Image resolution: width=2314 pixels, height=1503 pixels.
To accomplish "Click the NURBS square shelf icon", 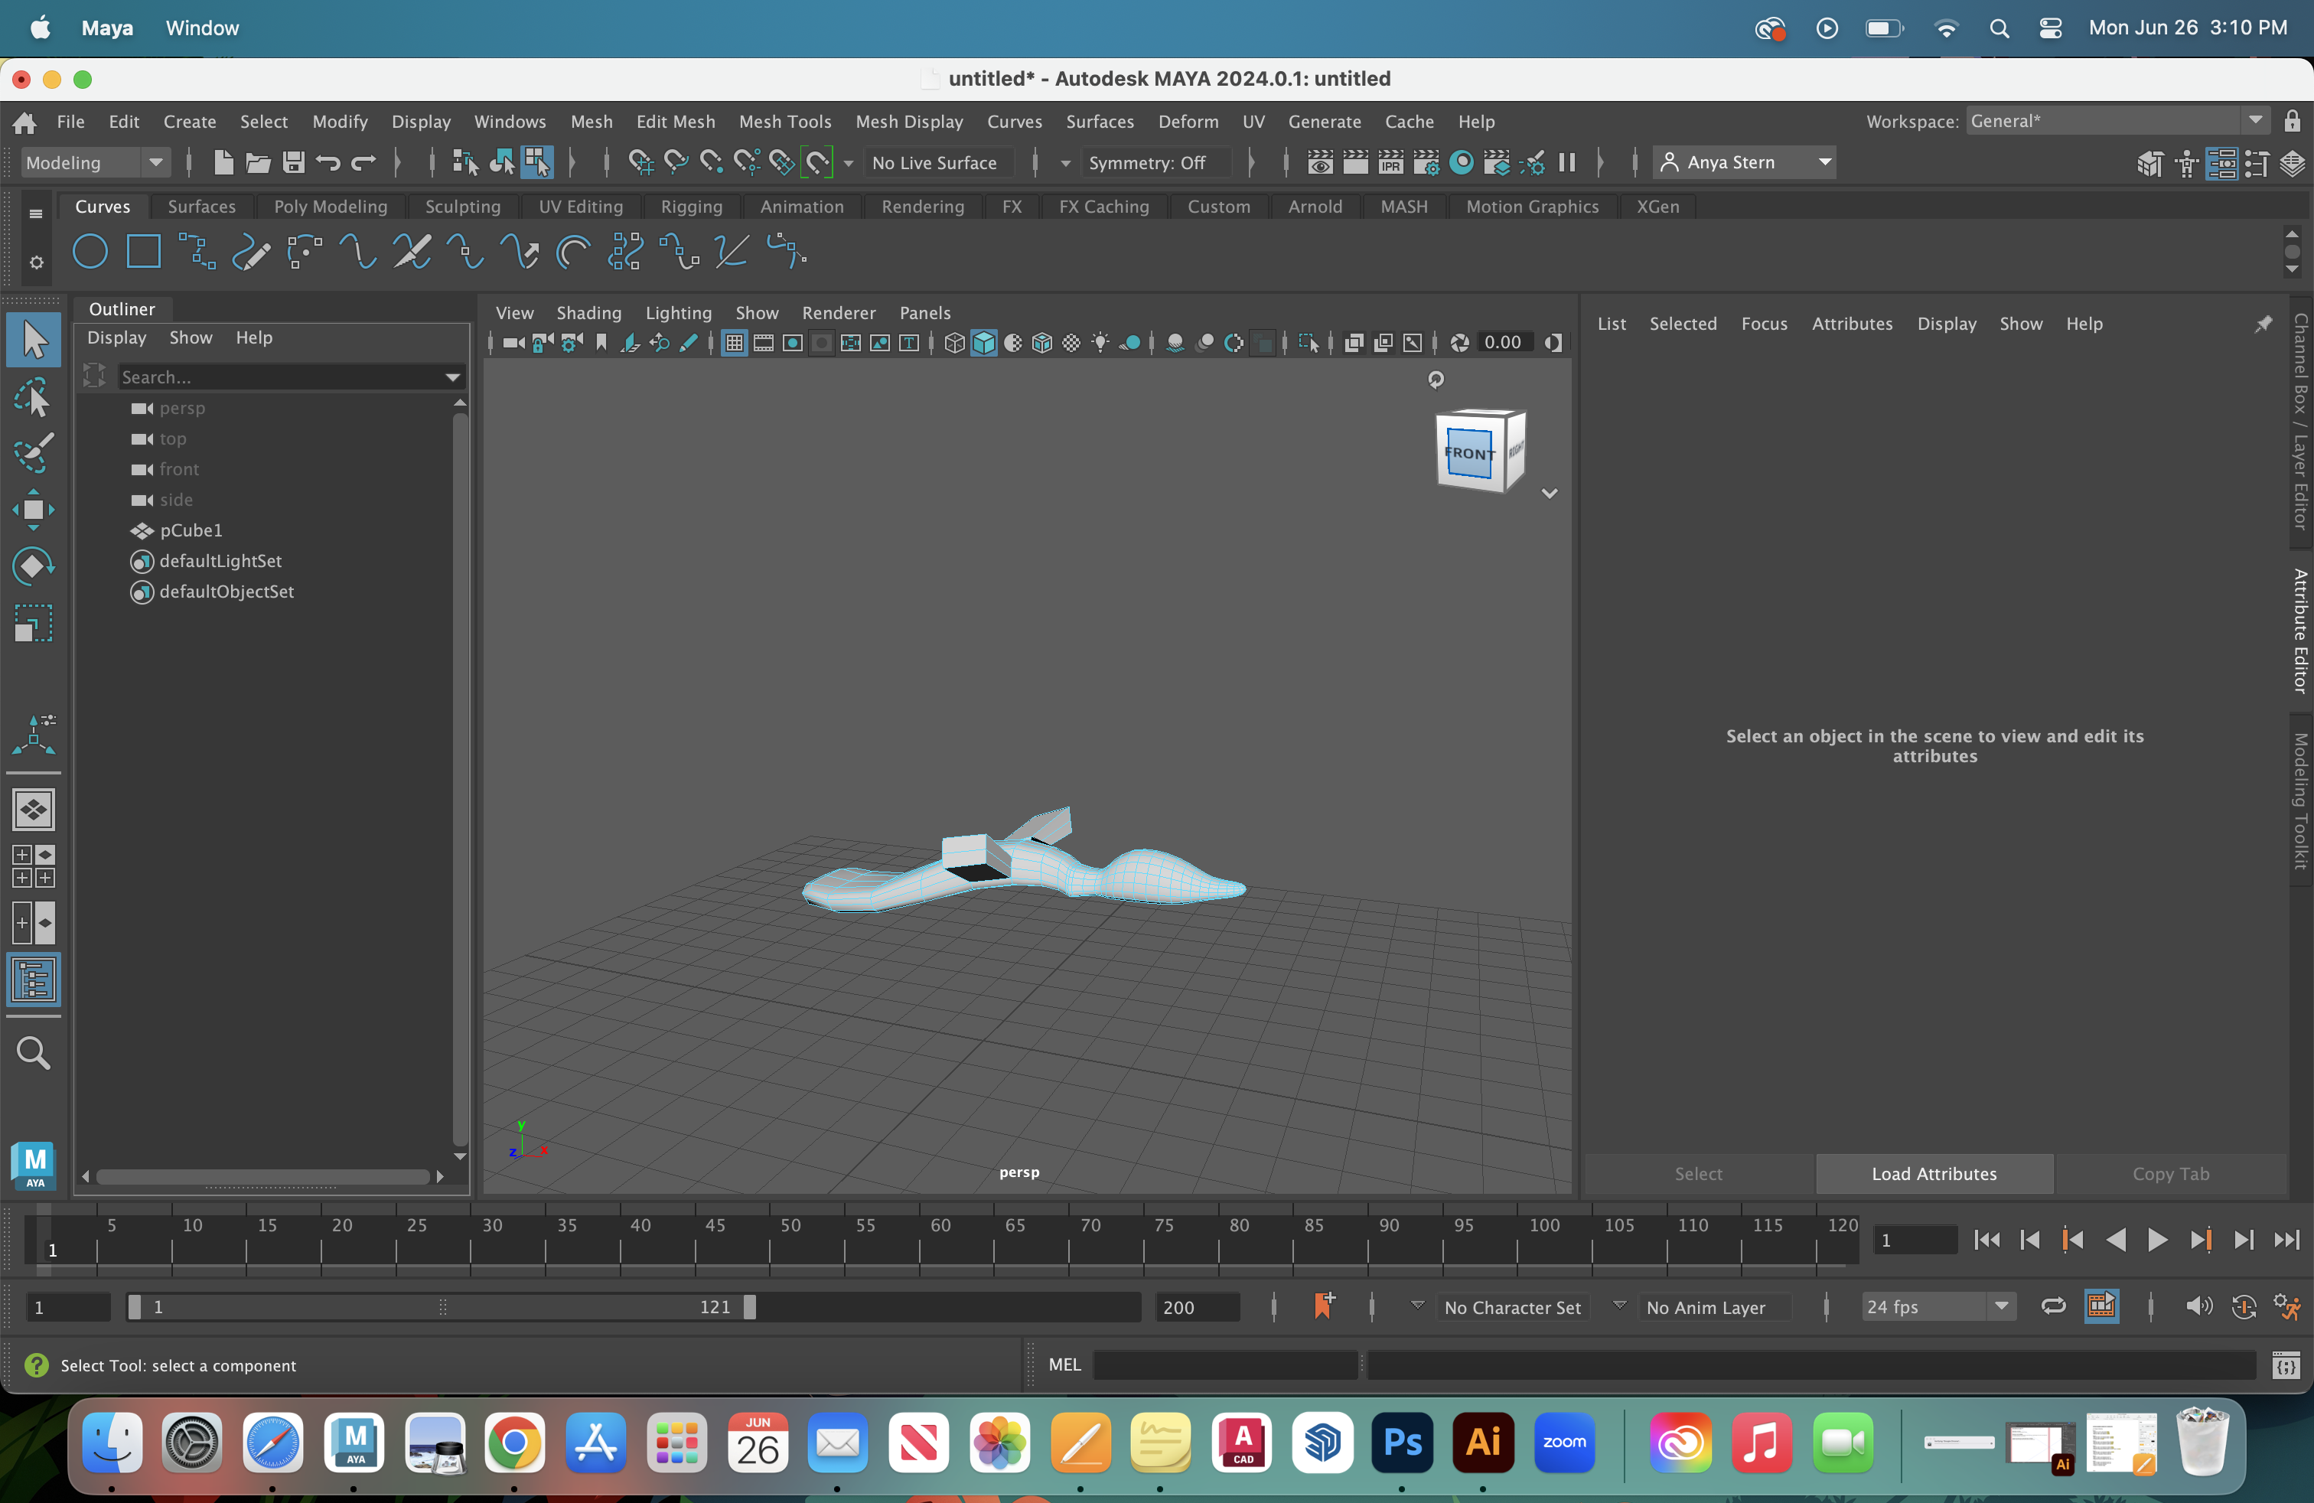I will (143, 252).
